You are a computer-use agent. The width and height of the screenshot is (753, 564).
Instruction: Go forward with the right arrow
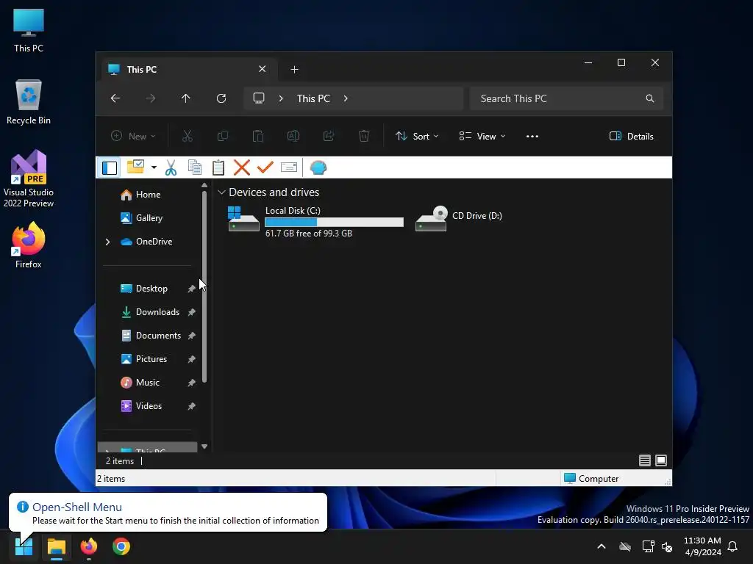click(151, 98)
